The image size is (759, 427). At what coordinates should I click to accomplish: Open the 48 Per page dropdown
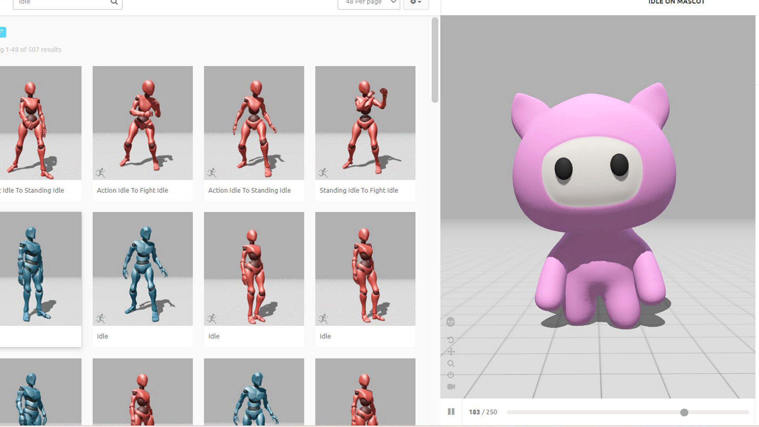pyautogui.click(x=369, y=3)
